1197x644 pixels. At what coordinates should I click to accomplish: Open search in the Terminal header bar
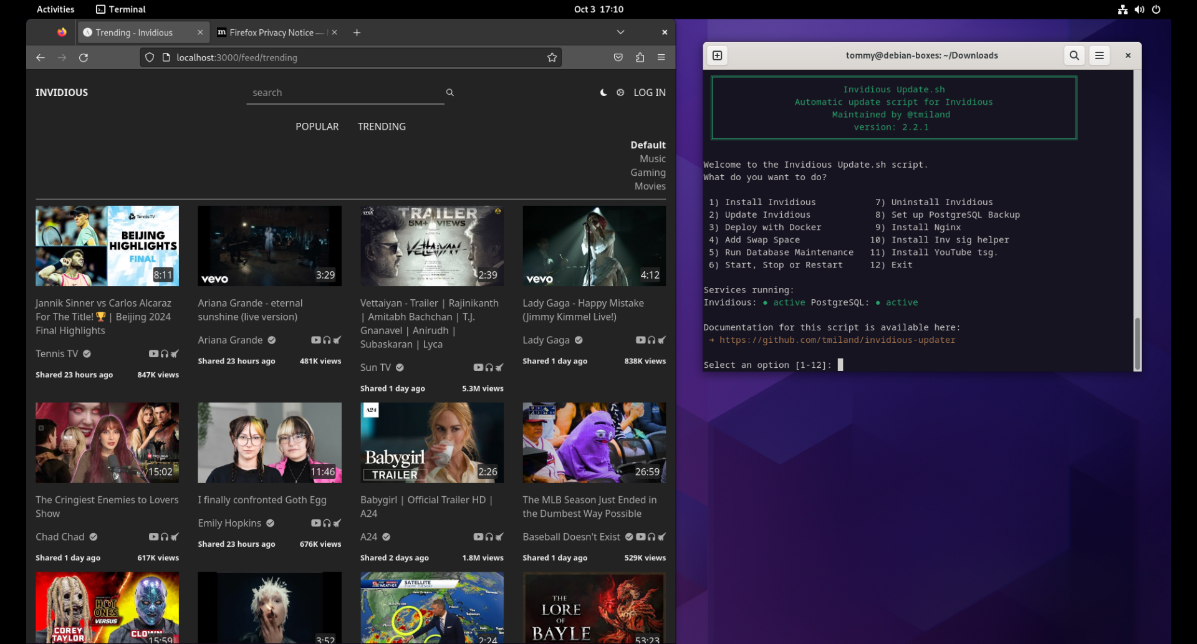point(1074,55)
